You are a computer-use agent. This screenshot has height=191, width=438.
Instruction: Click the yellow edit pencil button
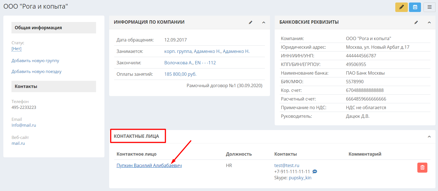pos(401,7)
